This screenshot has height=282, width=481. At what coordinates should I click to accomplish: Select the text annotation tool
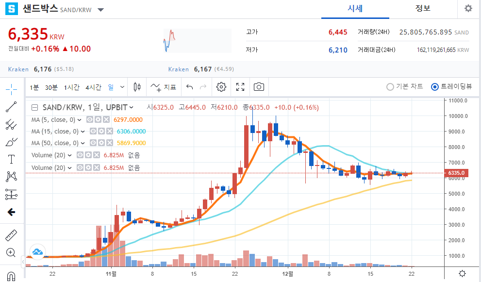[11, 159]
